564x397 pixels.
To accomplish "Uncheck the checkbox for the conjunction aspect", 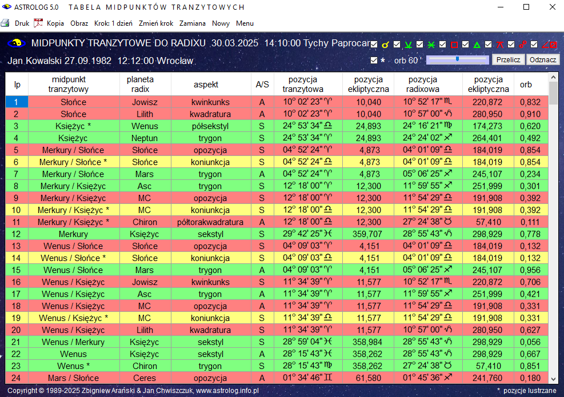I will point(374,45).
